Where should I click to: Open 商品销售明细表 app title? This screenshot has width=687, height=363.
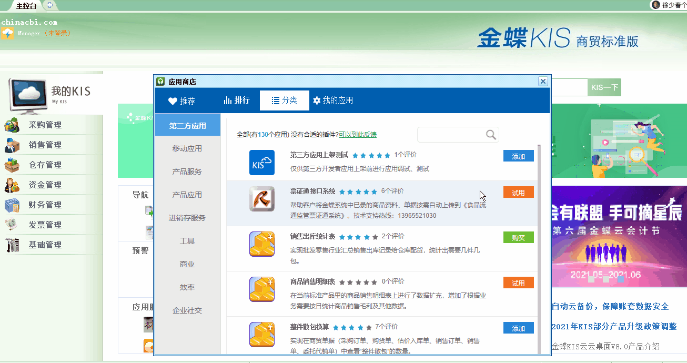point(312,281)
